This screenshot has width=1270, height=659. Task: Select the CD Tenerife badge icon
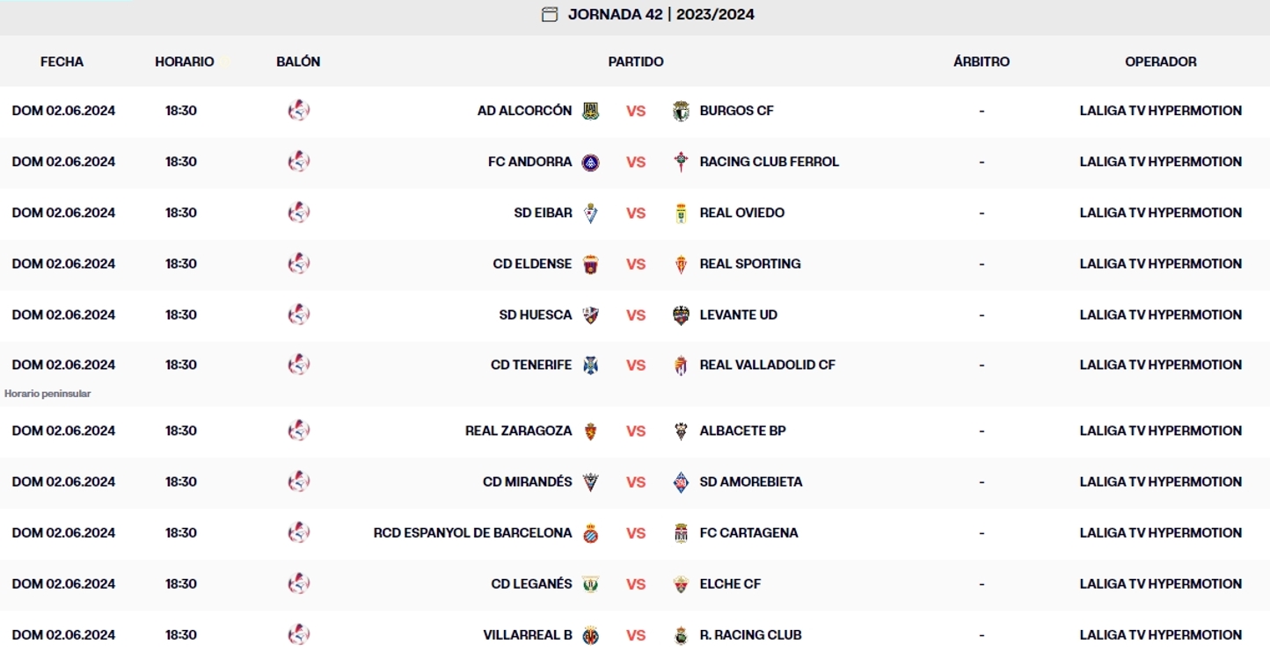[x=592, y=365]
